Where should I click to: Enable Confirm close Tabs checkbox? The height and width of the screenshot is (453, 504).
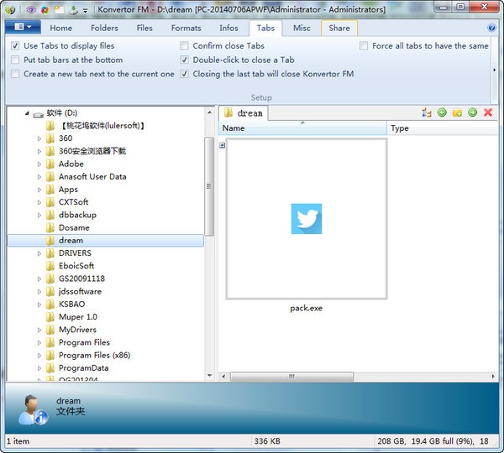[x=184, y=45]
